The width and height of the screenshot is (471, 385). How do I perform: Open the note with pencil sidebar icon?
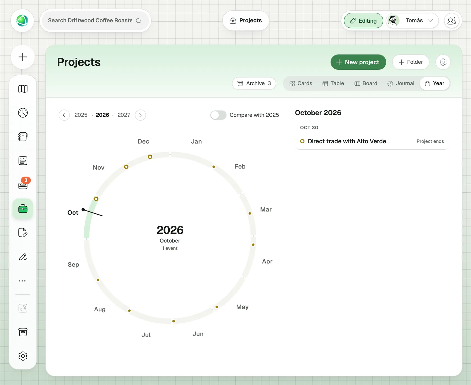tap(23, 233)
